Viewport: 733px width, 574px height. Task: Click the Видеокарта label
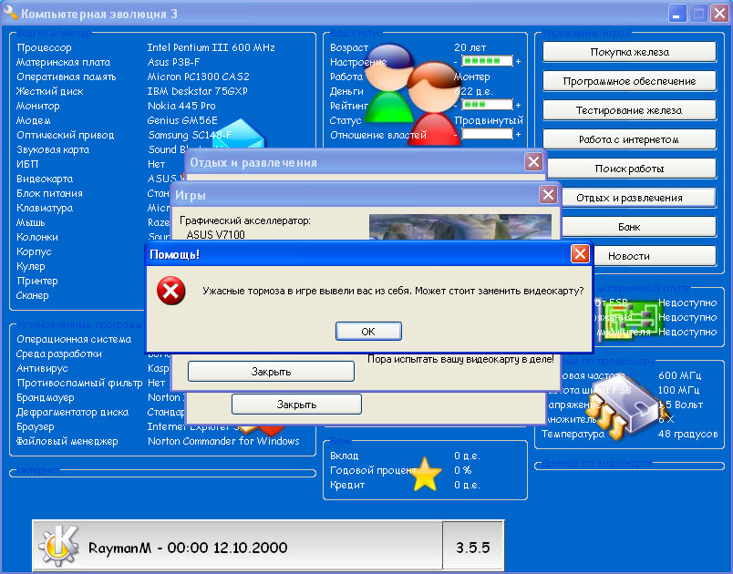[x=45, y=179]
